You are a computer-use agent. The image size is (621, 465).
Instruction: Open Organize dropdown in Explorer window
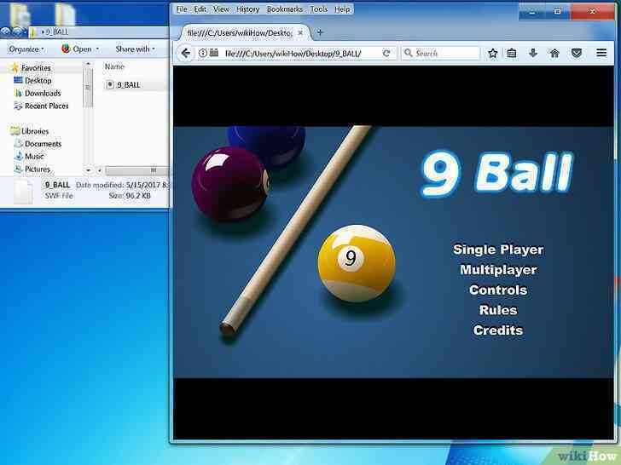click(x=26, y=49)
